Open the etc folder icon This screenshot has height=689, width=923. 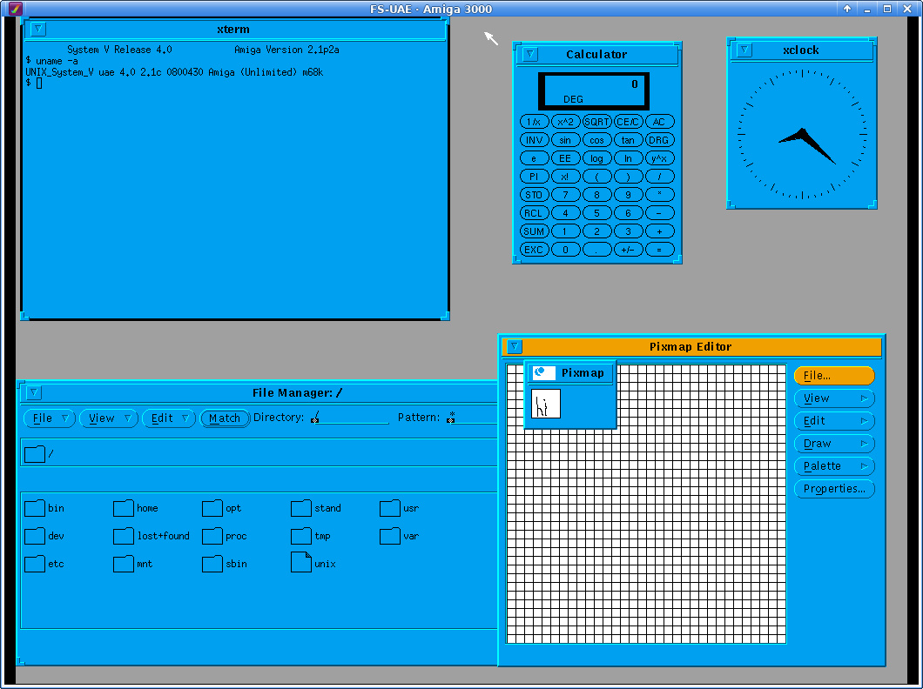point(35,563)
